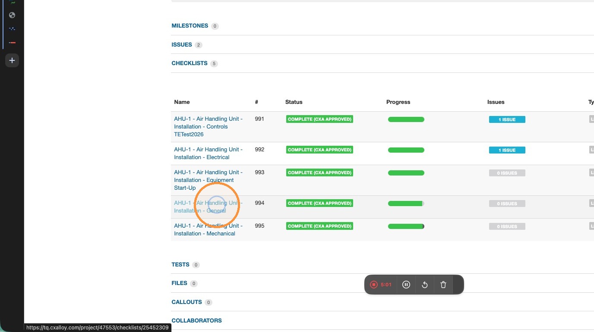Delete the recording with the trash icon
This screenshot has height=332, width=594.
click(x=443, y=285)
